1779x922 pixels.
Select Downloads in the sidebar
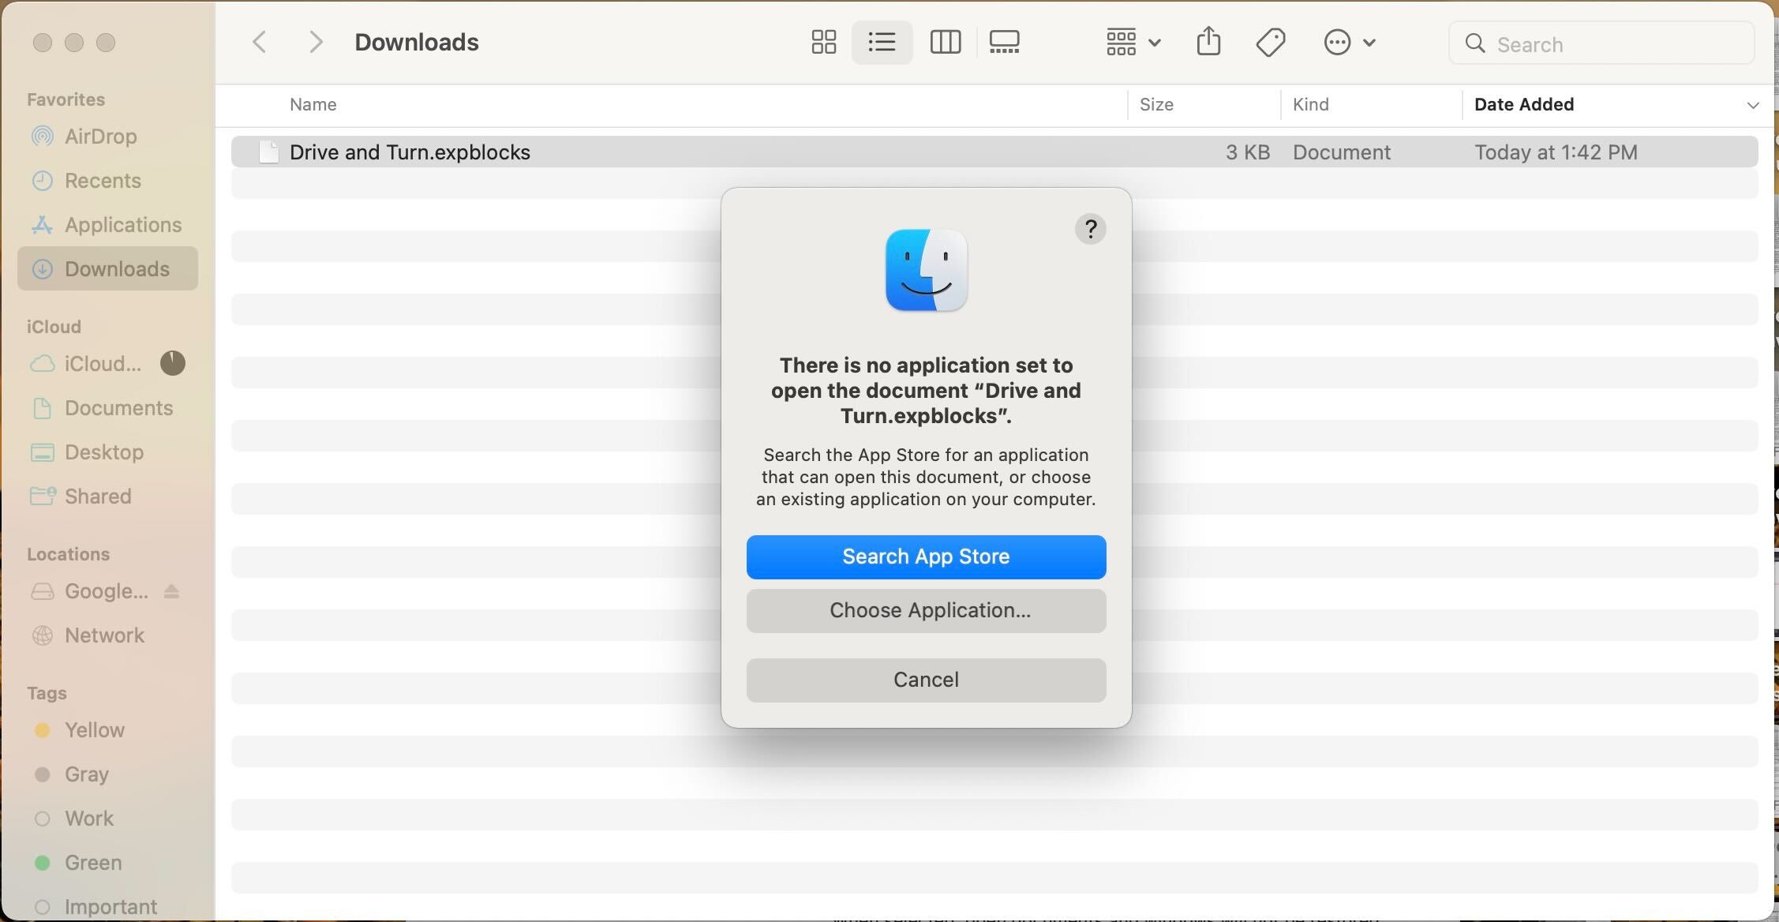(x=107, y=269)
